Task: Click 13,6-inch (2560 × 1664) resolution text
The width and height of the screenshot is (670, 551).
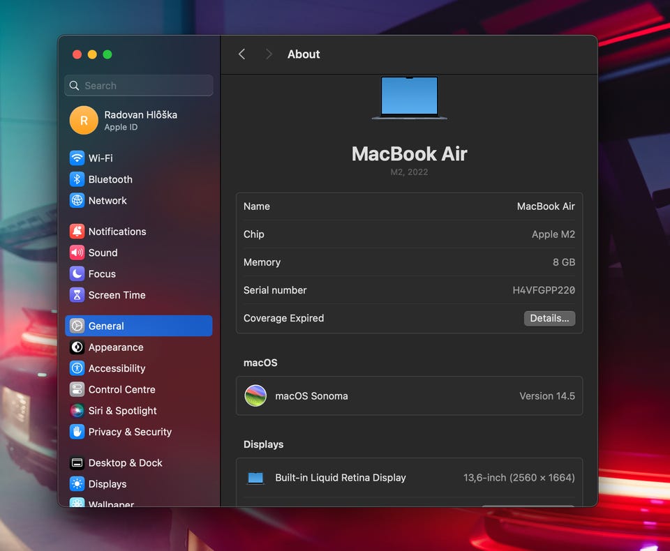Action: pyautogui.click(x=519, y=478)
